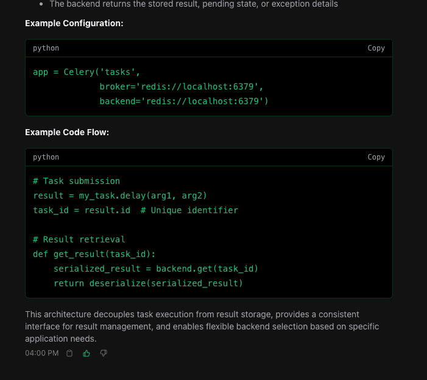The width and height of the screenshot is (427, 380).
Task: Click the paragraph starting with This architecture decouples
Action: pos(202,326)
